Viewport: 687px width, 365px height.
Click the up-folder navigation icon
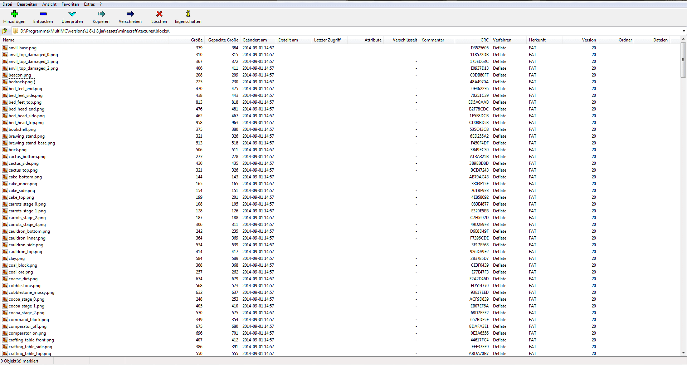[5, 31]
